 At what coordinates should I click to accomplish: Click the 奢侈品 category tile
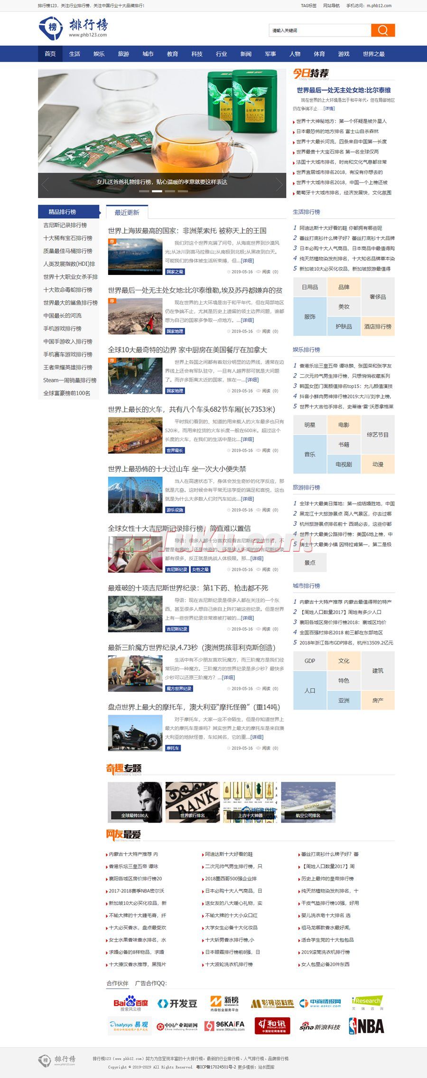pyautogui.click(x=378, y=297)
